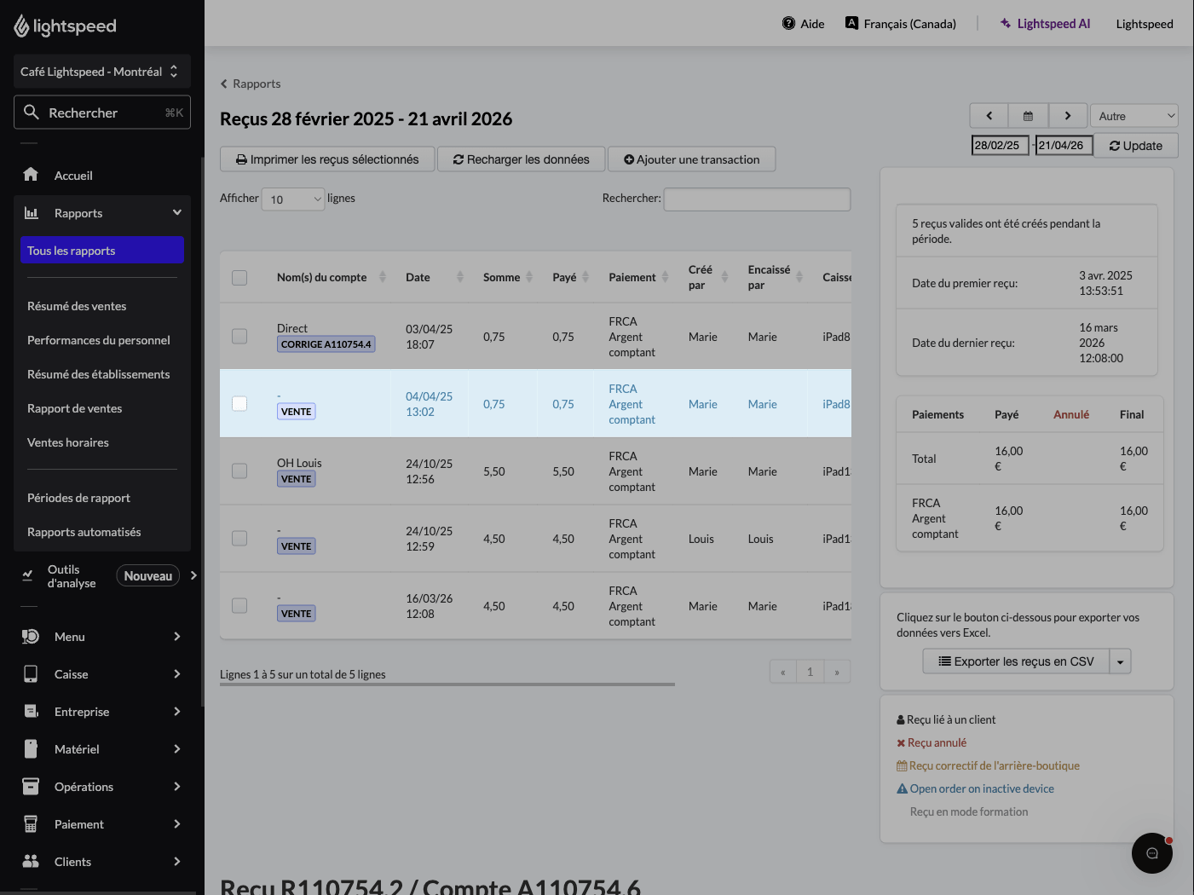Check the CORRIGE A110754.4 receipt row
The width and height of the screenshot is (1194, 895).
coord(239,337)
